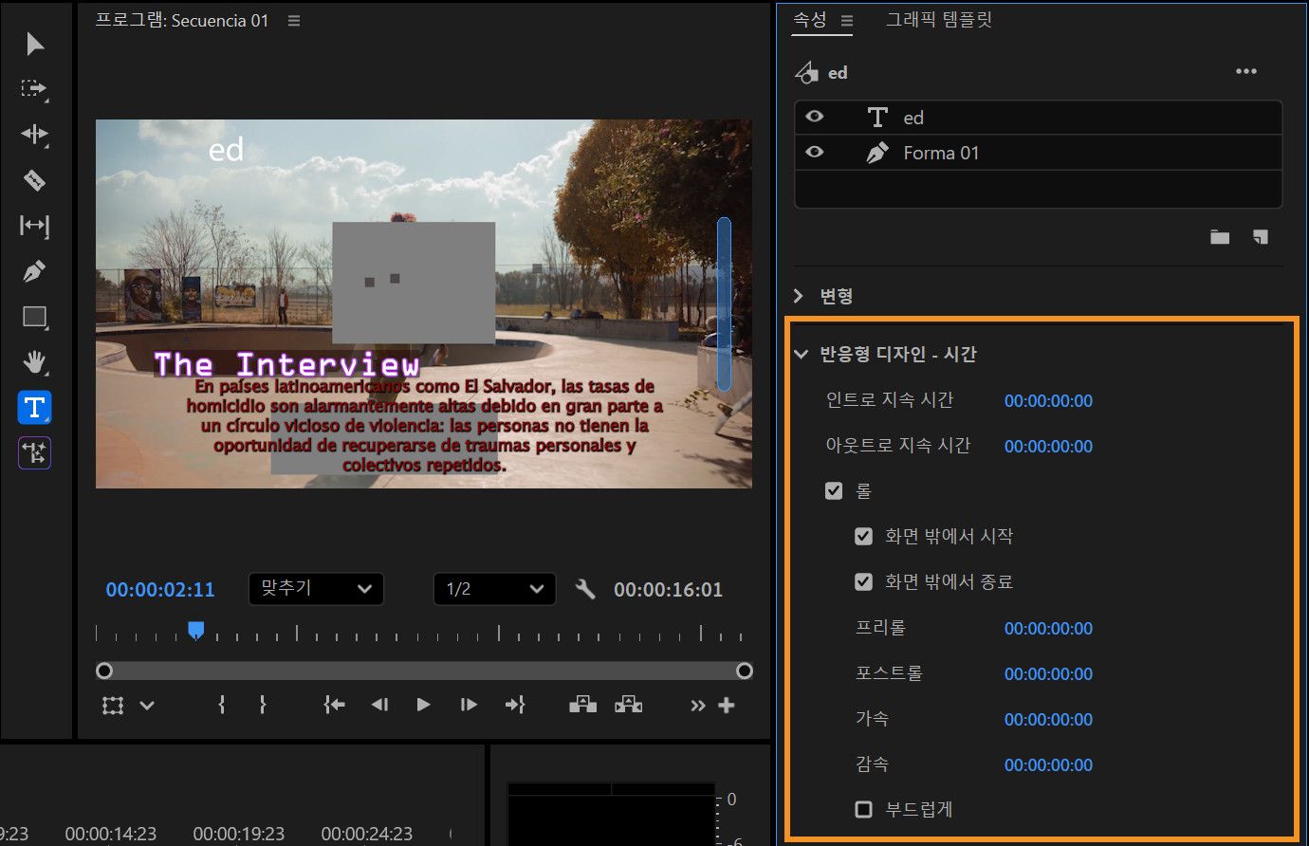Select the Selection tool arrow
The height and width of the screenshot is (846, 1309).
pyautogui.click(x=34, y=44)
